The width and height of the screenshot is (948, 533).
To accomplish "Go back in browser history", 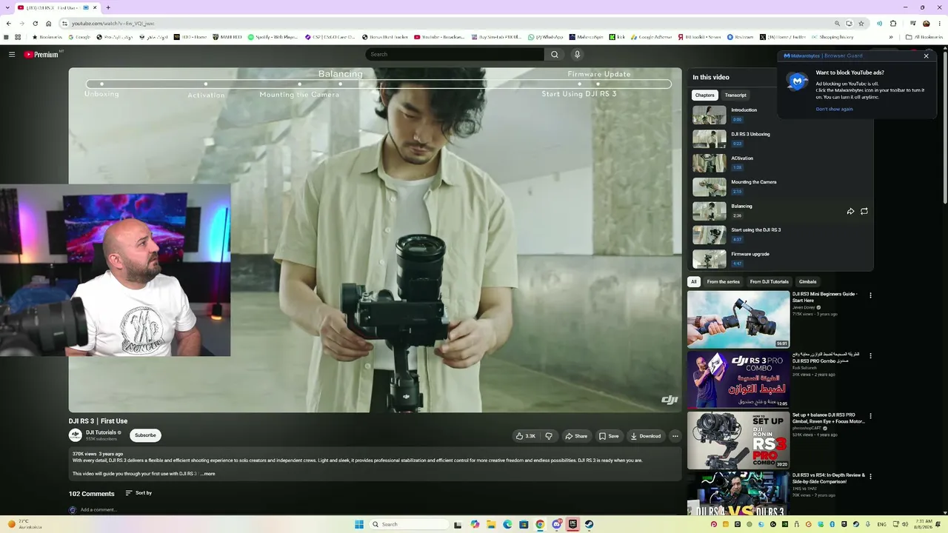I will [8, 24].
